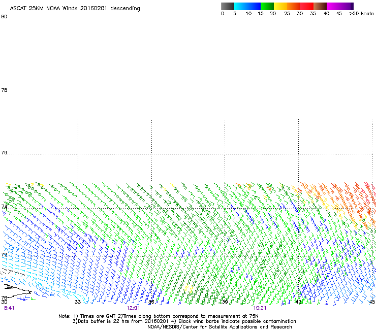Image resolution: width=376 pixels, height=330 pixels.
Task: Click the '25' label under the color bar
Action: 287,14
